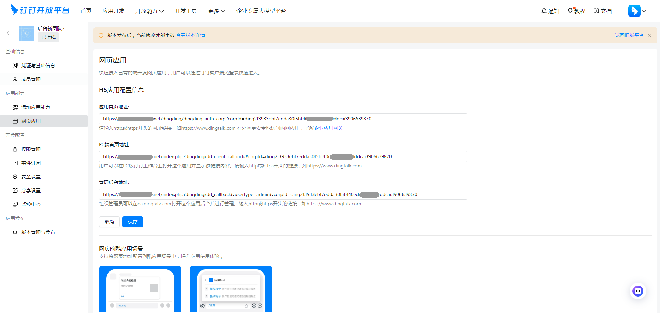Click the blue 保存 button
The width and height of the screenshot is (660, 313).
point(133,222)
